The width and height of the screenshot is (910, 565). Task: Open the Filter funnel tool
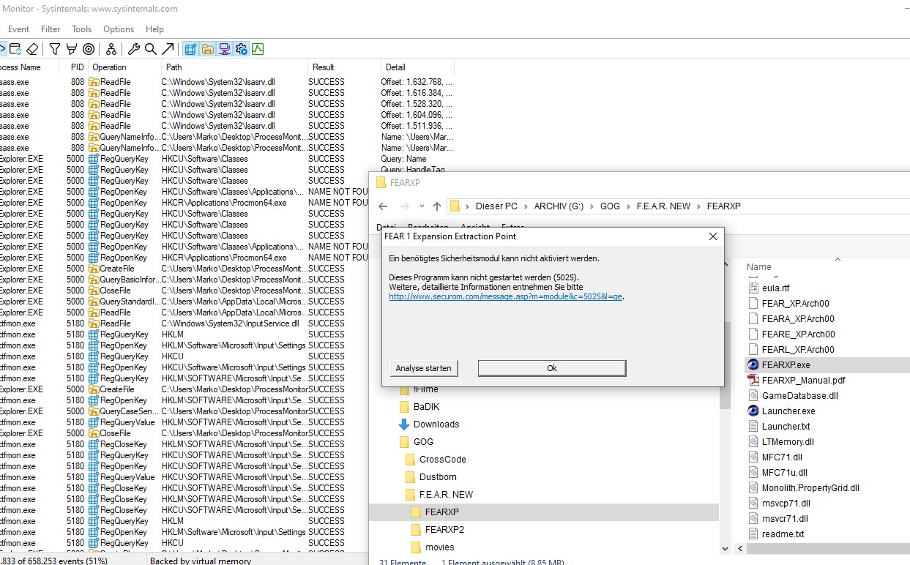click(55, 49)
